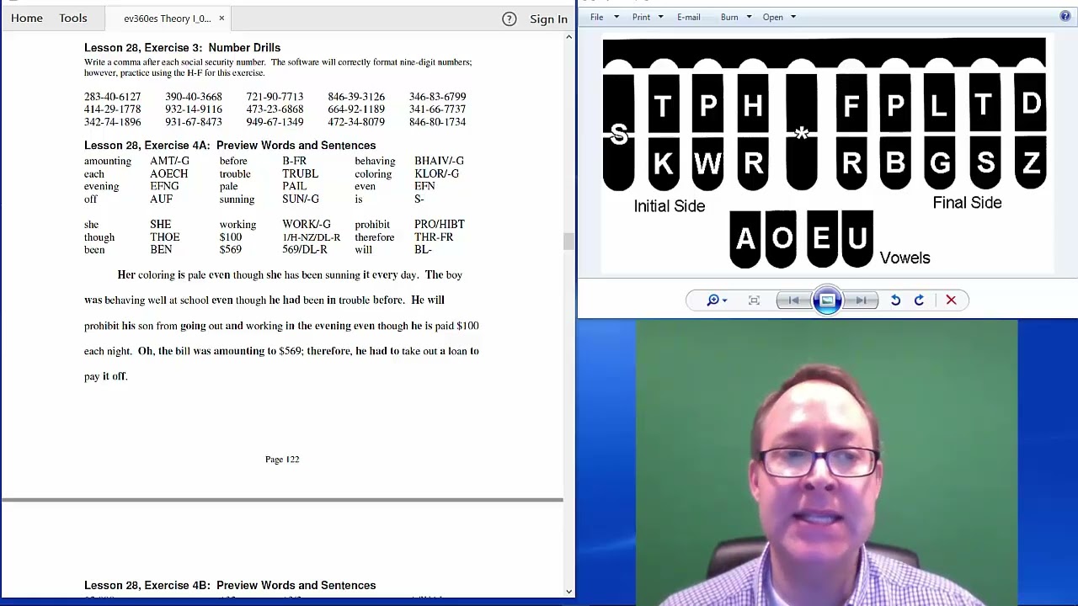Click the steno outline 'PRO/HIBT'
This screenshot has height=606, width=1078.
pos(439,225)
